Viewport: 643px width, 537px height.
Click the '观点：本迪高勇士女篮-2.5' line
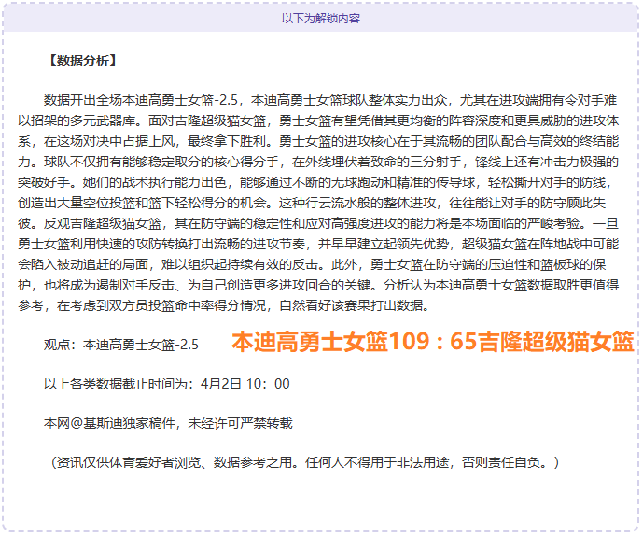tap(121, 345)
